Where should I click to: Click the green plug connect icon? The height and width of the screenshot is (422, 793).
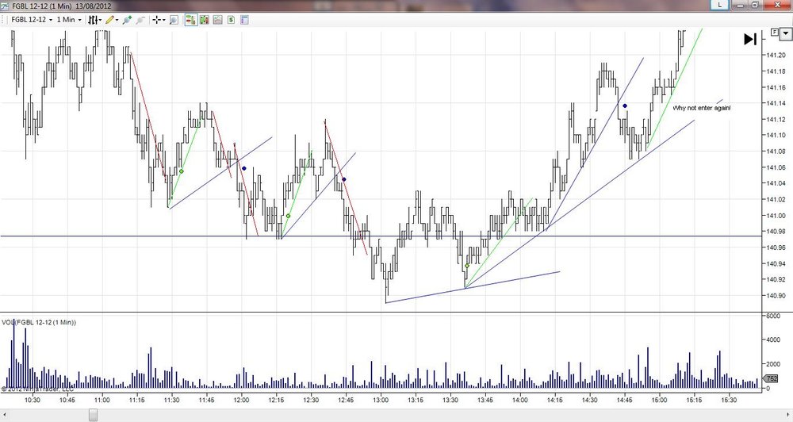127,20
